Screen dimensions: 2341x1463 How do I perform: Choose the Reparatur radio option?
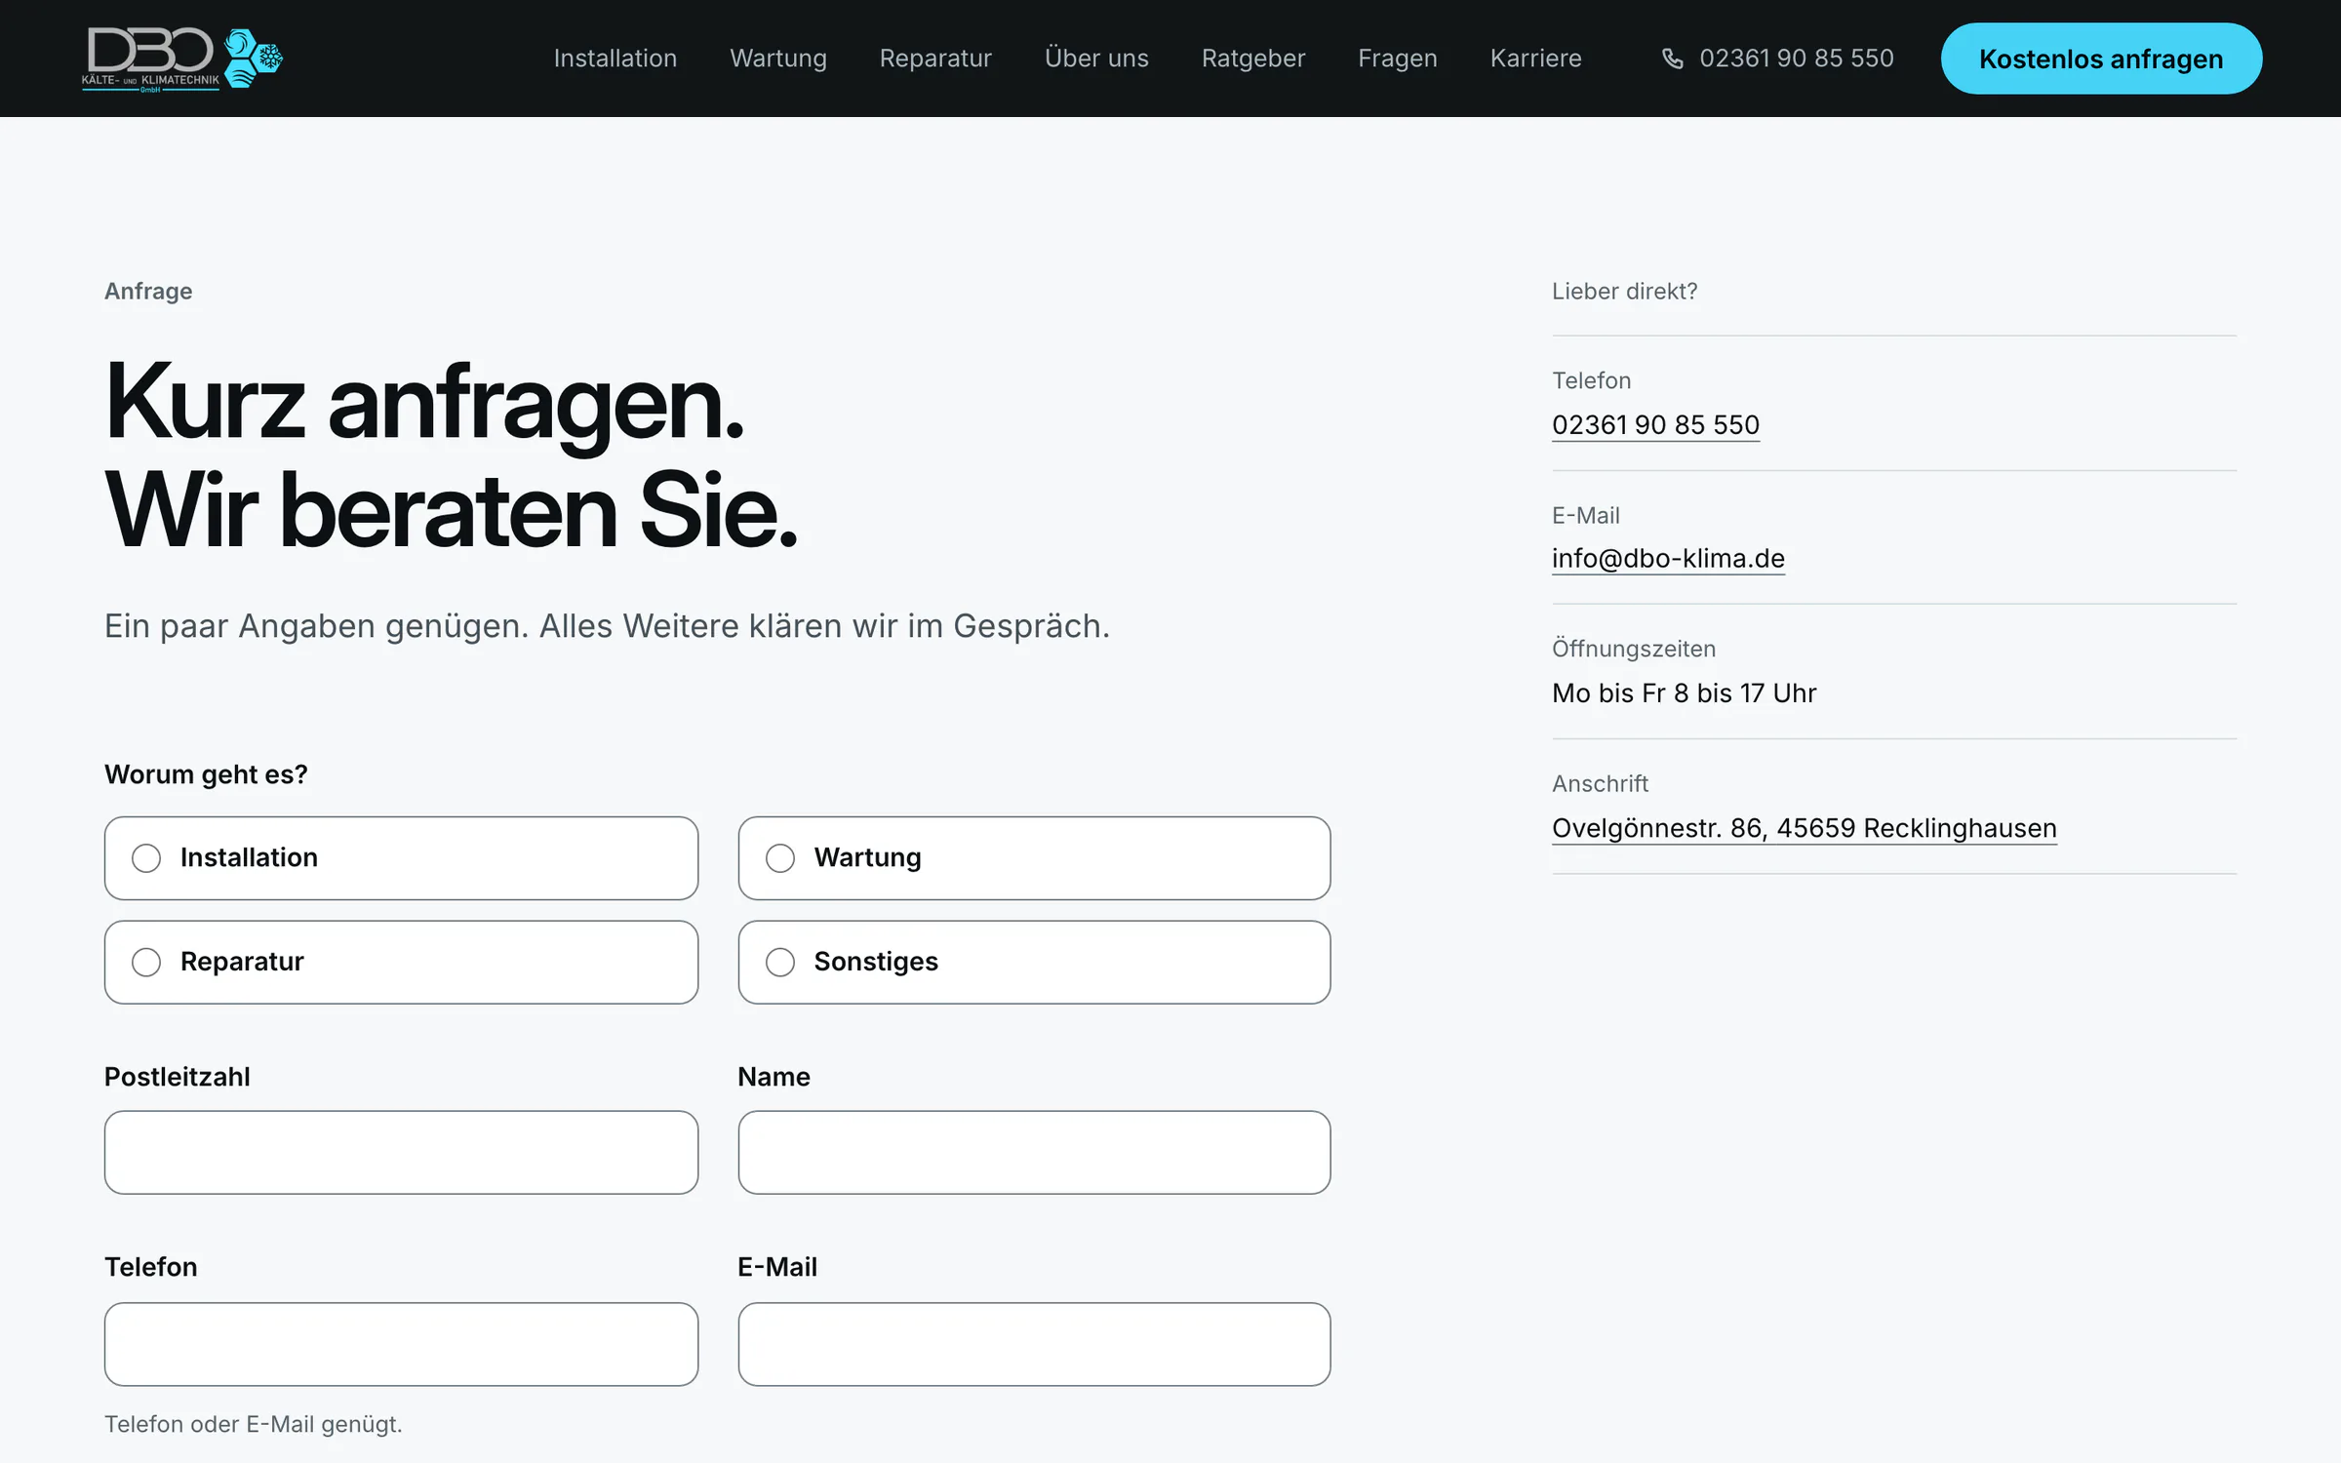pos(401,962)
